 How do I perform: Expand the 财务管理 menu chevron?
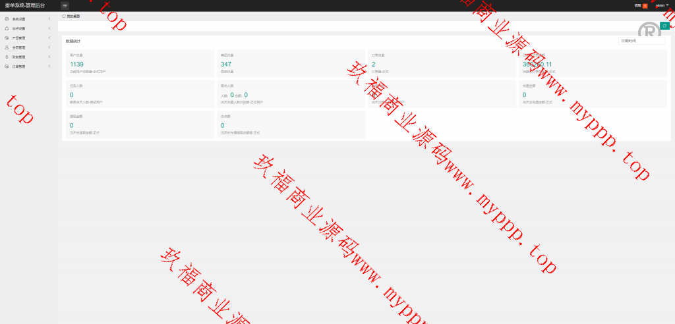click(x=49, y=57)
